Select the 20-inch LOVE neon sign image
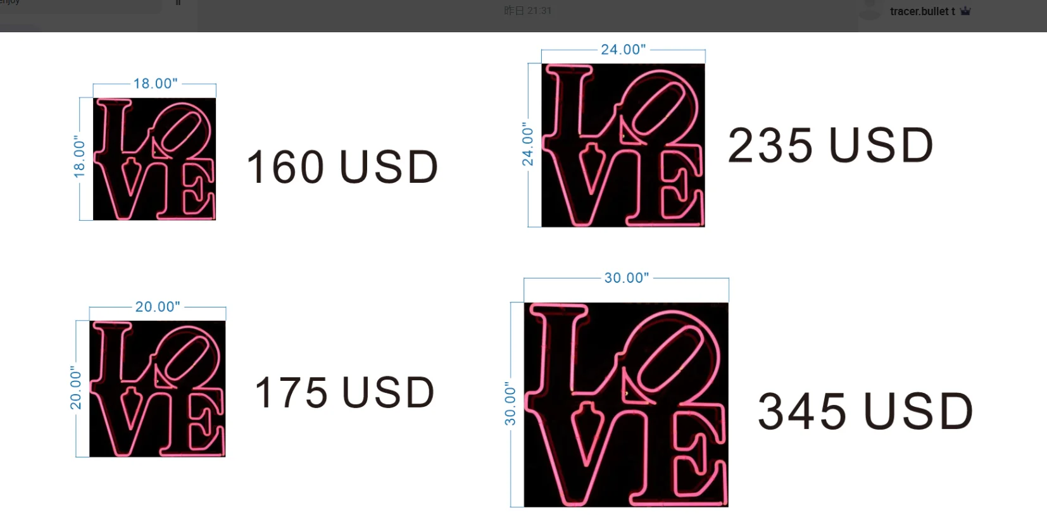 158,388
